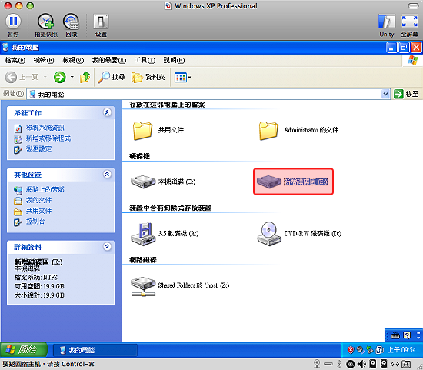
Task: Click the hard disk icon beside the speaker
Action: [372, 364]
